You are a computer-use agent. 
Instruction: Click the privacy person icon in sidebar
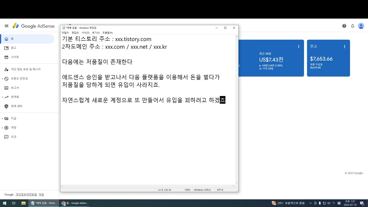click(x=6, y=69)
